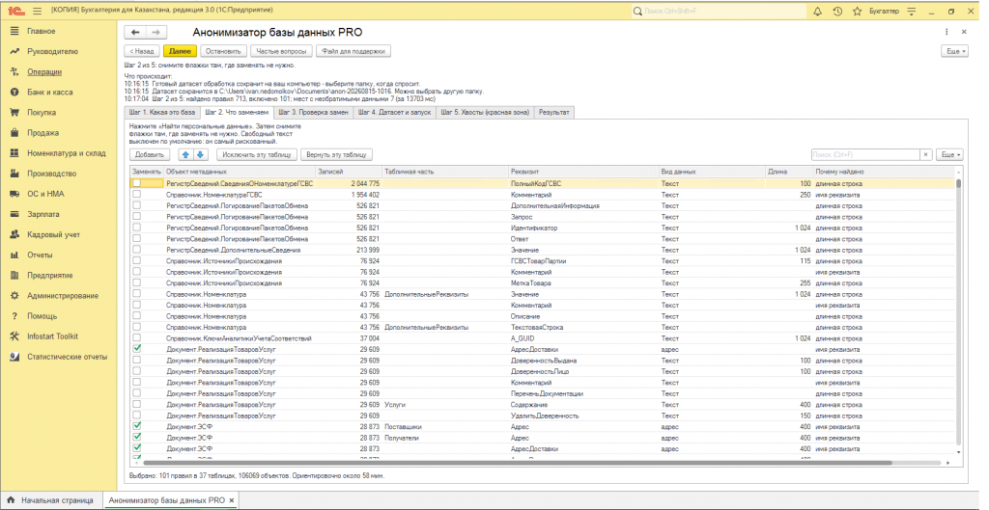
Task: Click Исключить эту таблицу button
Action: coord(257,154)
